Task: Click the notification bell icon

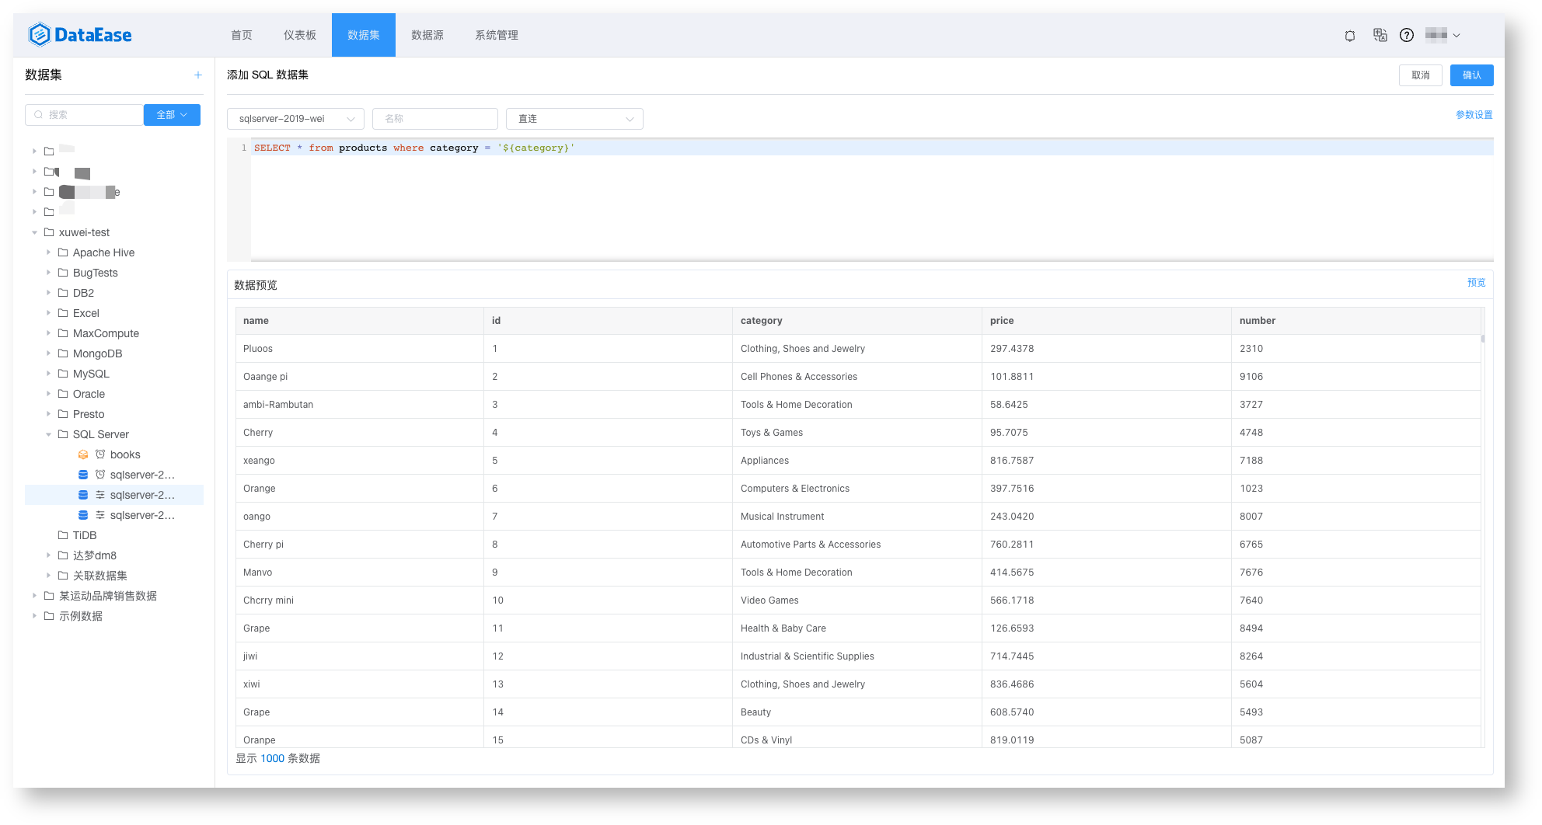Action: (x=1350, y=35)
